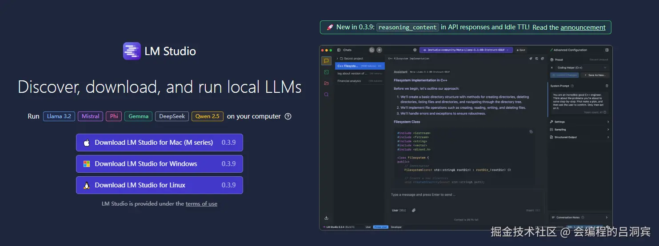659x246 pixels.
Task: Eject the loaded model
Action: (x=521, y=50)
